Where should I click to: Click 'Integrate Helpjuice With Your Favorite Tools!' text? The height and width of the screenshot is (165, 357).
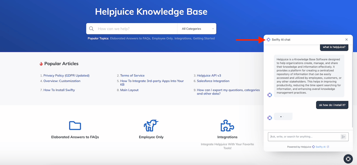coord(227,146)
